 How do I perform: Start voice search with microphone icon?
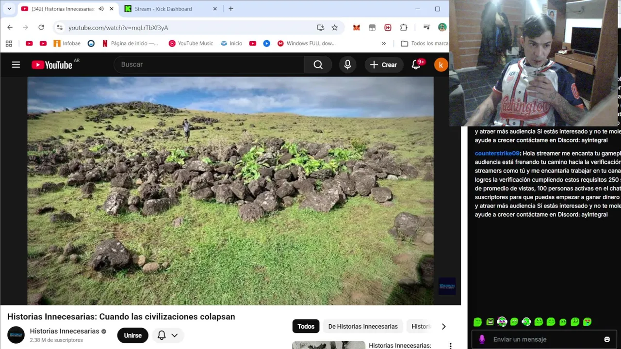(347, 64)
